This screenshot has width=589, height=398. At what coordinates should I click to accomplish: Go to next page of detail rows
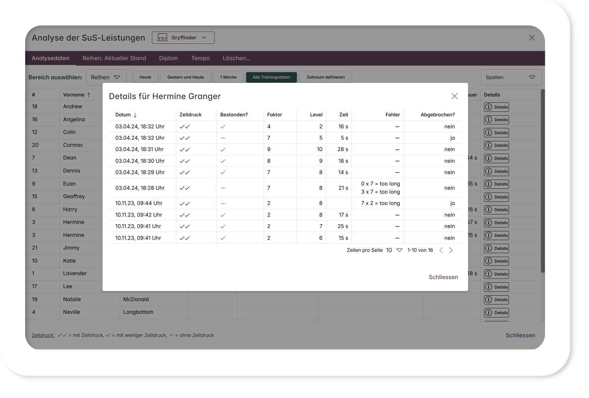point(451,250)
